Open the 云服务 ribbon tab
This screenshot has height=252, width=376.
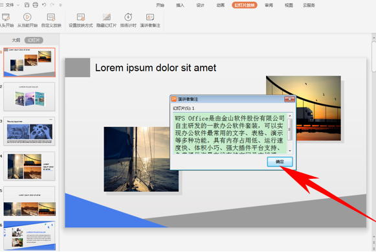309,5
